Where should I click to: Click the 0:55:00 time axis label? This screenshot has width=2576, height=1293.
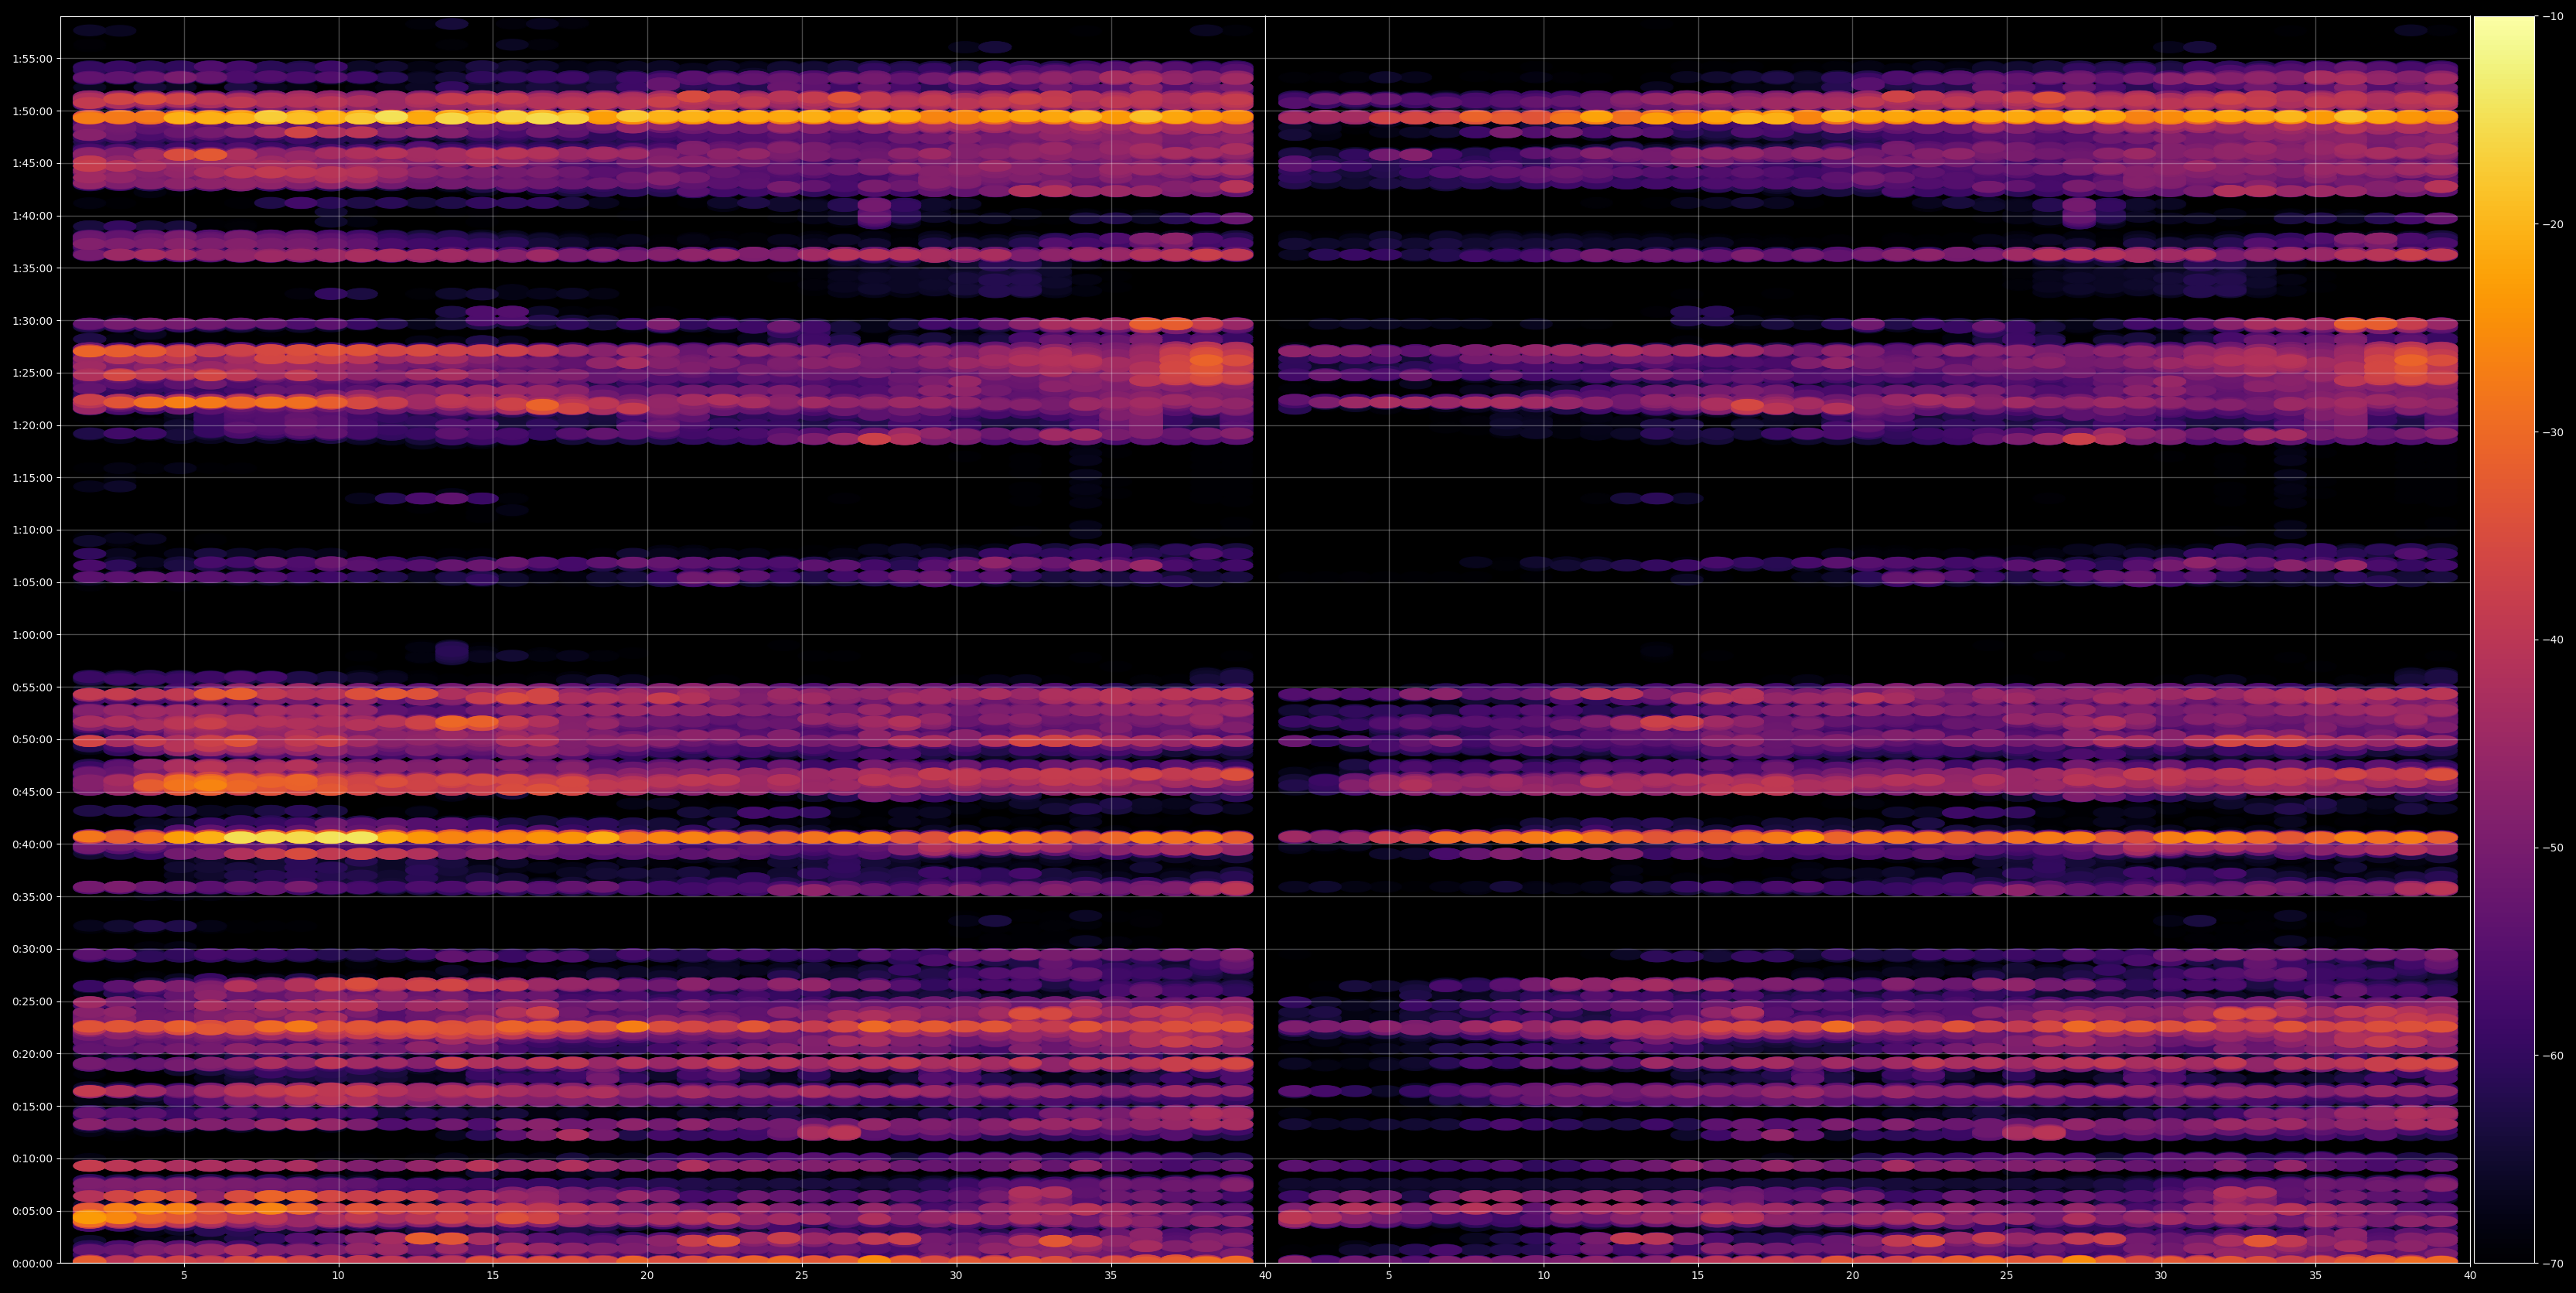[32, 687]
